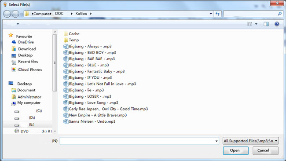Click the KuGou breadcrumb segment
Image resolution: width=286 pixels, height=161 pixels.
(81, 14)
